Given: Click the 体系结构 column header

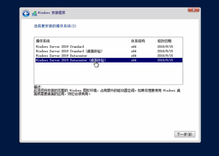Looking at the screenshot, I should tap(138, 41).
